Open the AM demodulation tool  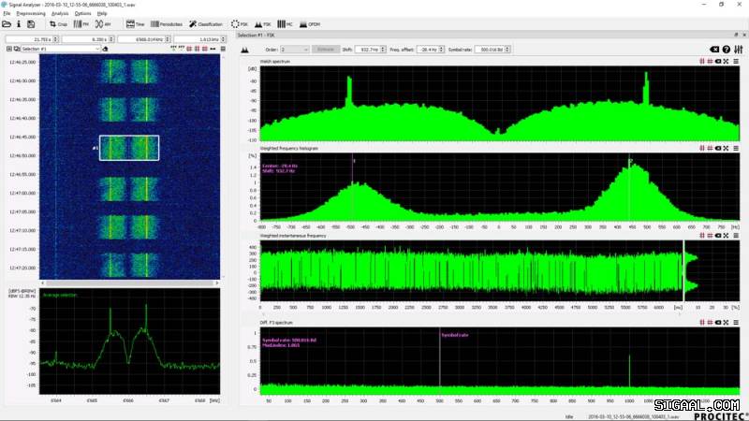(x=103, y=24)
